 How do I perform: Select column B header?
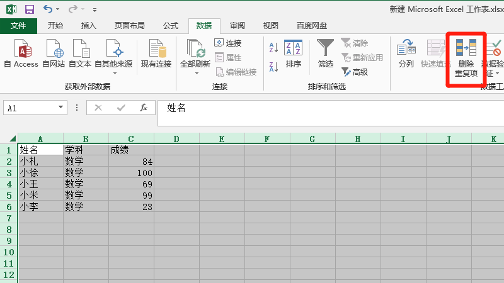(x=86, y=139)
